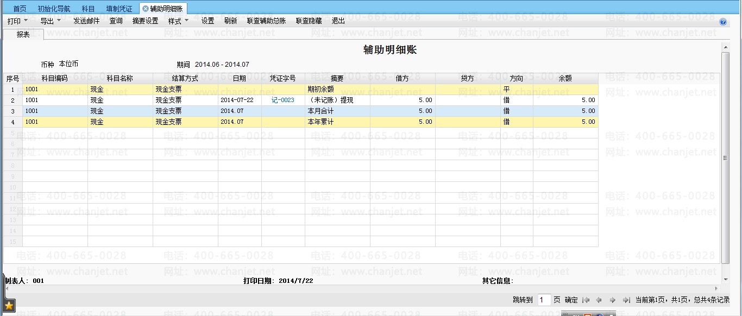742x316 pixels.
Task: Jump to last page arrow
Action: (x=626, y=300)
